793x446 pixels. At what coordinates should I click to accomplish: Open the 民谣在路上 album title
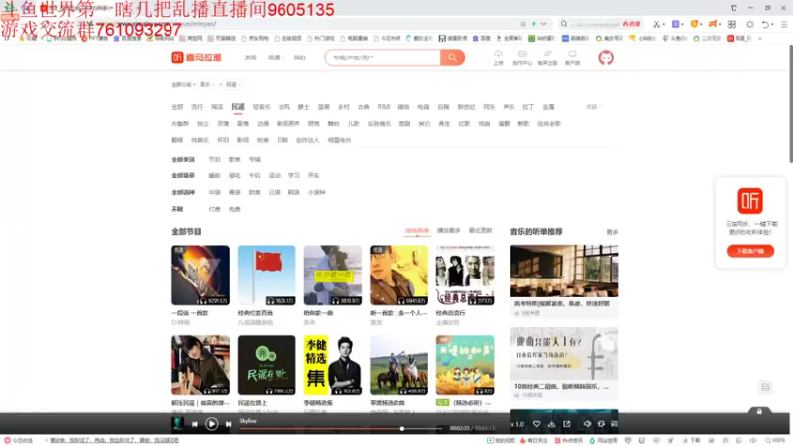pyautogui.click(x=252, y=403)
